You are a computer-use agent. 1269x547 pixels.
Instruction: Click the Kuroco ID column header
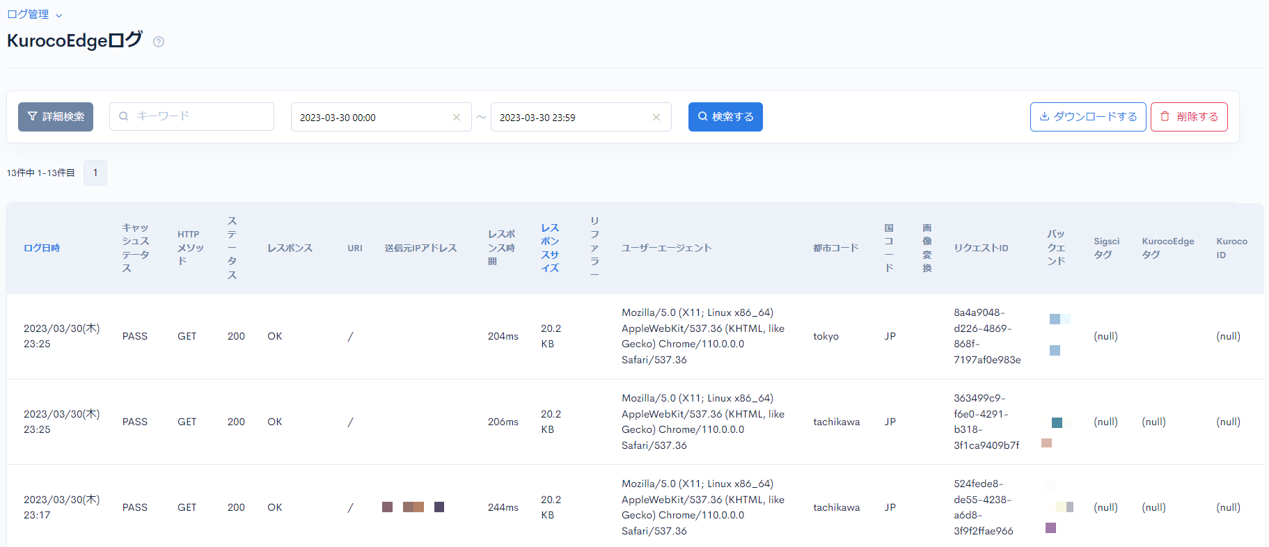tap(1231, 248)
